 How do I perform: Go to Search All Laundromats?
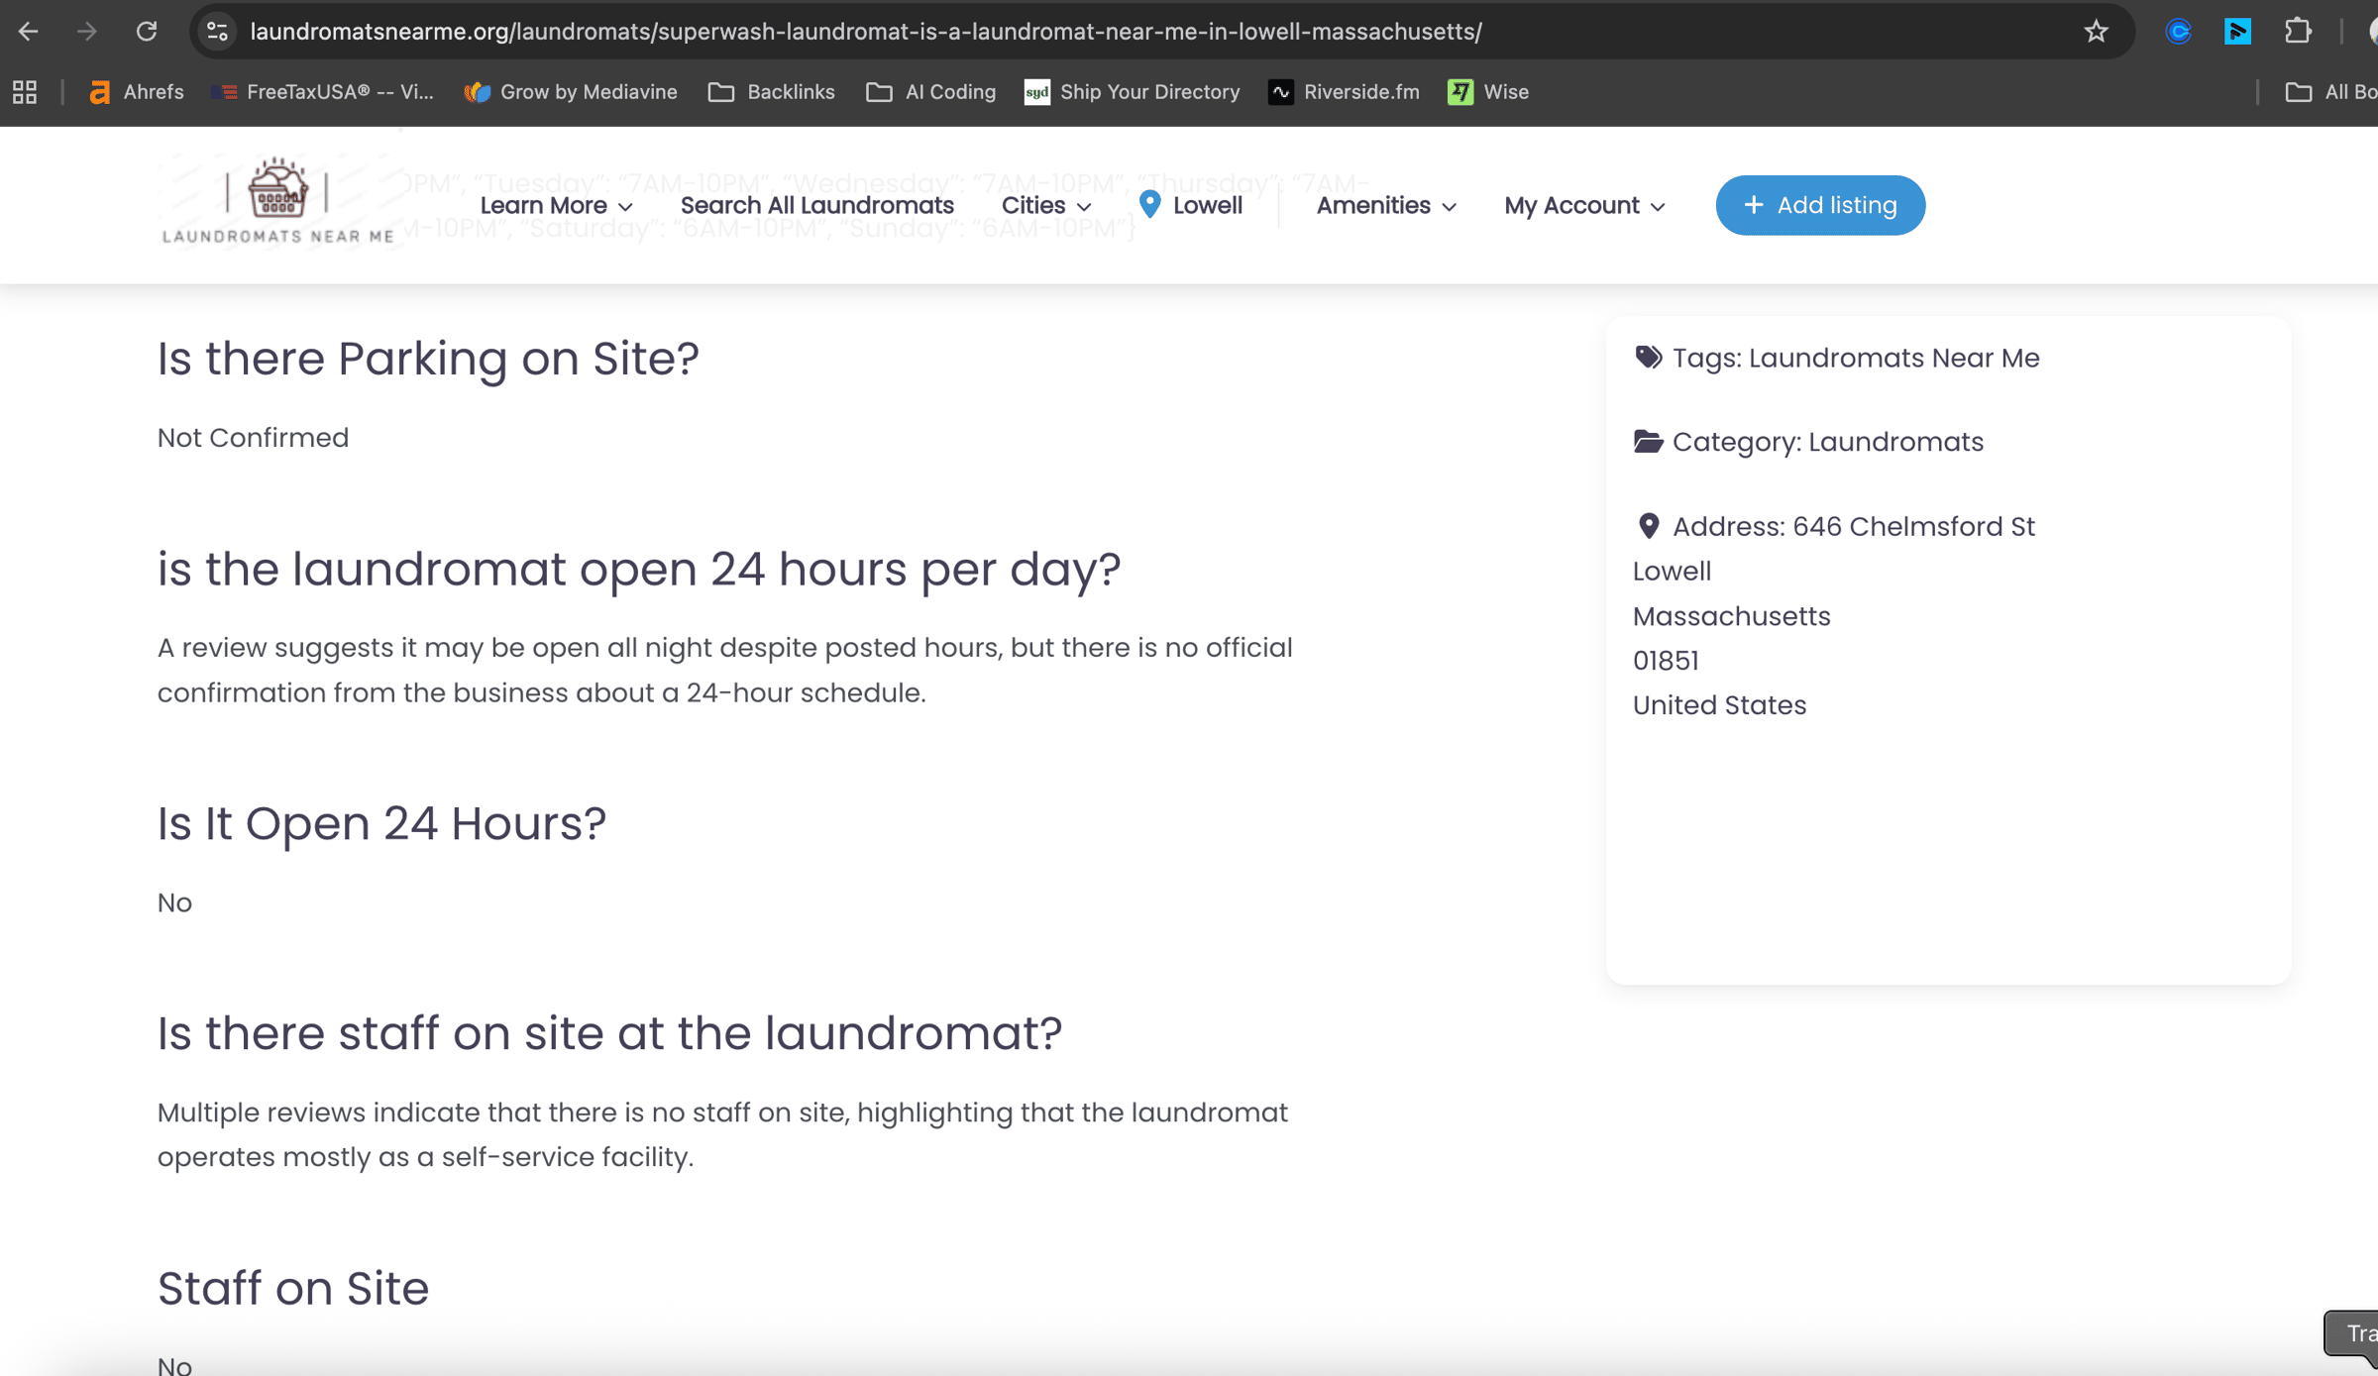pos(816,205)
